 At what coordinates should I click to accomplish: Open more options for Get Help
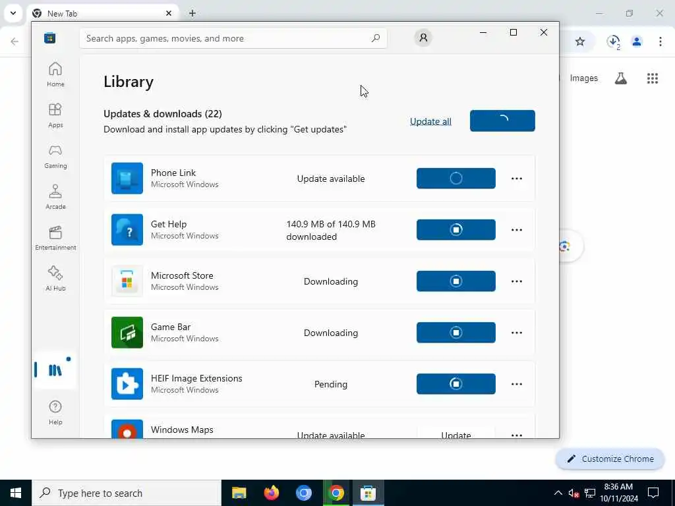click(517, 230)
